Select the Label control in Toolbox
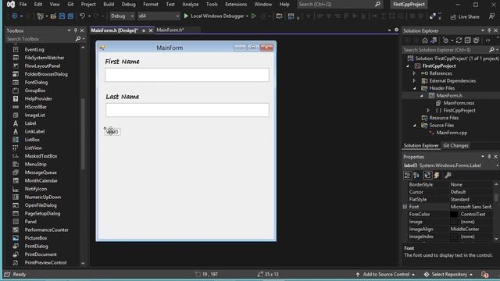 coord(30,123)
